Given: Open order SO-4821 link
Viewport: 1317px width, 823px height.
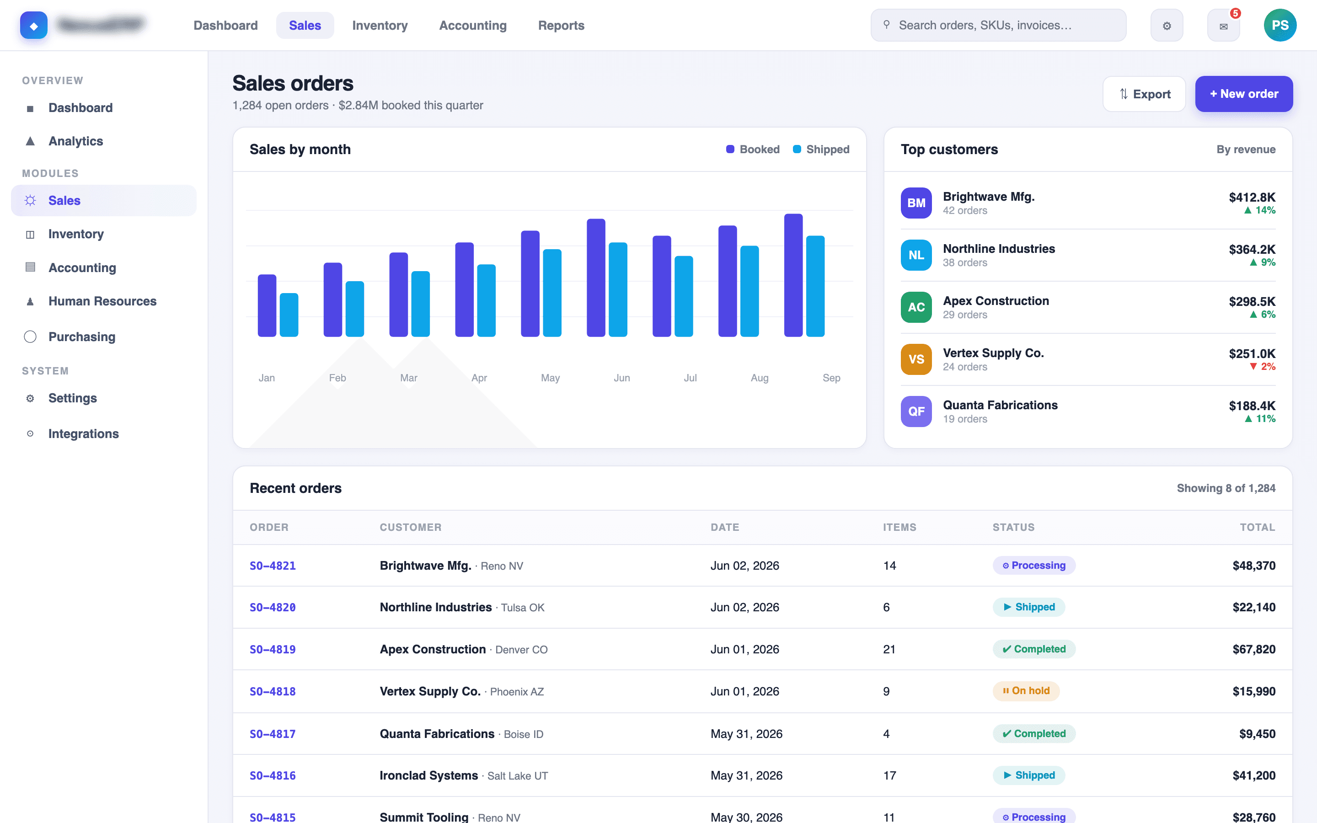Looking at the screenshot, I should coord(273,566).
